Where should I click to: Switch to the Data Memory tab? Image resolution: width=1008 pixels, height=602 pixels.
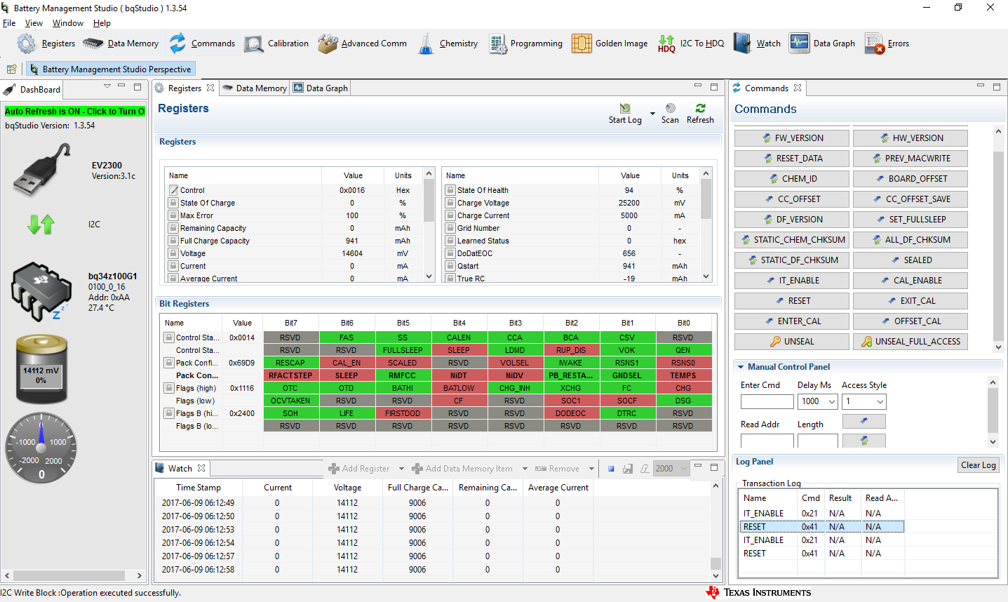tap(255, 88)
